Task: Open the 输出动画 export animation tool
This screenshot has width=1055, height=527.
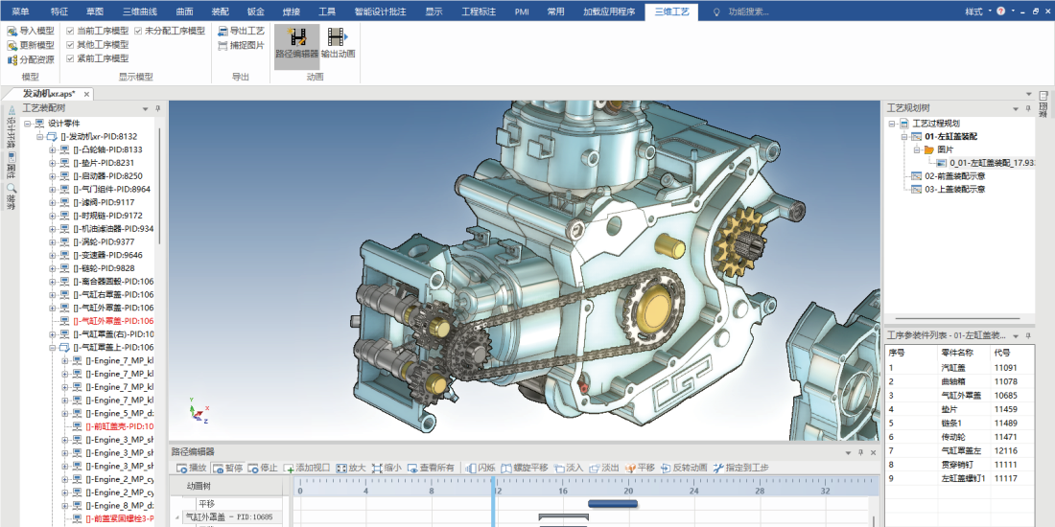Action: tap(338, 37)
